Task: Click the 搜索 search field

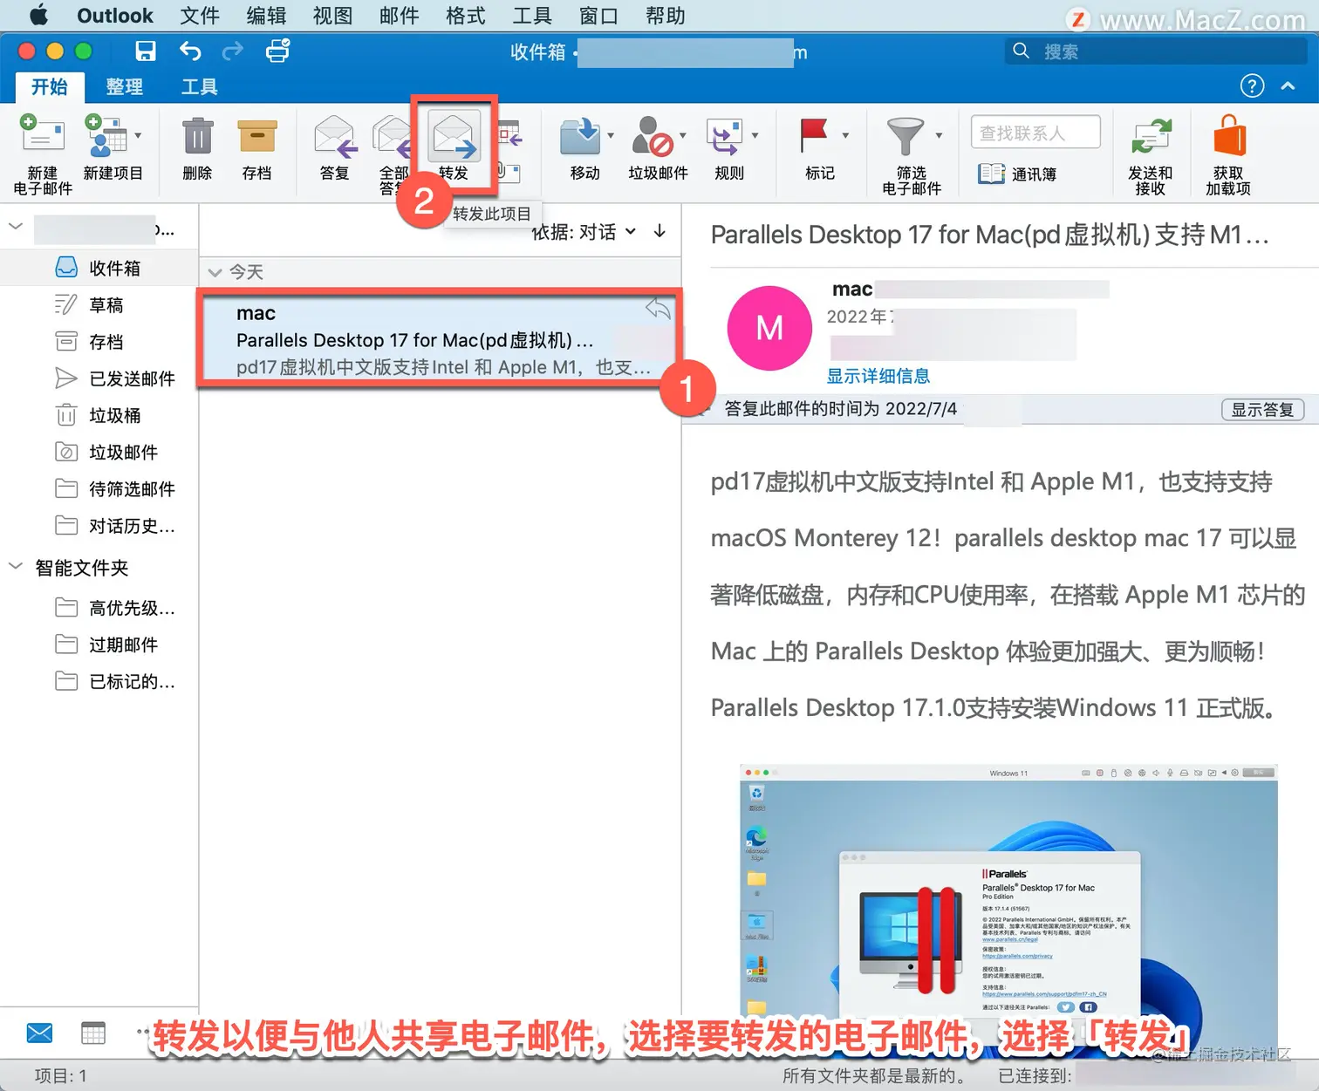Action: (1156, 51)
